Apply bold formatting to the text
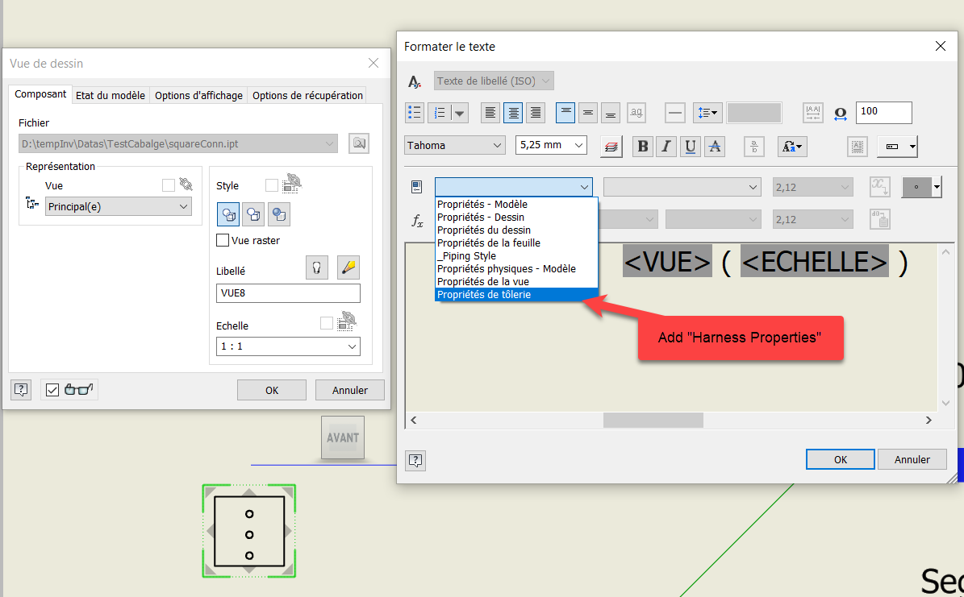Viewport: 964px width, 597px height. click(643, 146)
